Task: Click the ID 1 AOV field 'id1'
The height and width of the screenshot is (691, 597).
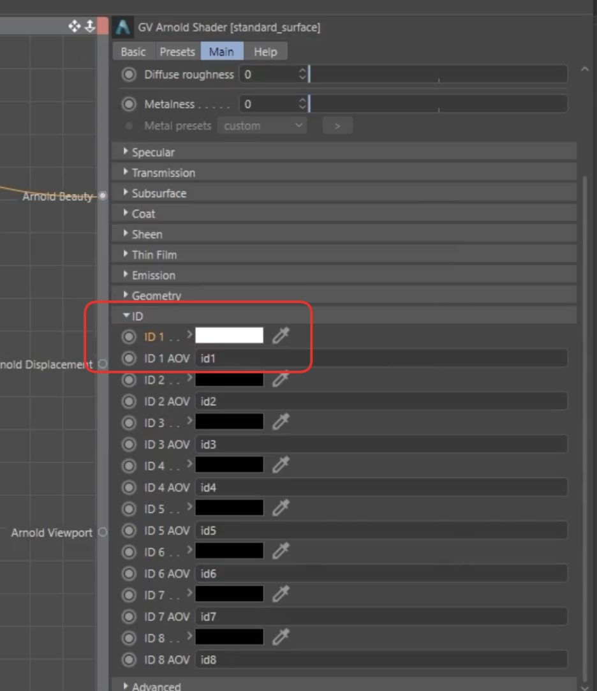Action: coord(381,359)
